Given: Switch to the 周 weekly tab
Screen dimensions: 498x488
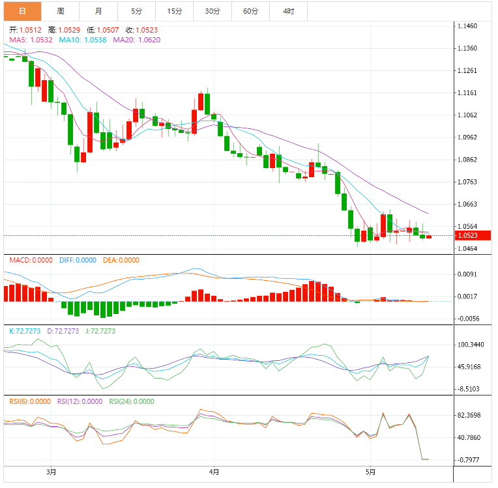Looking at the screenshot, I should [61, 12].
